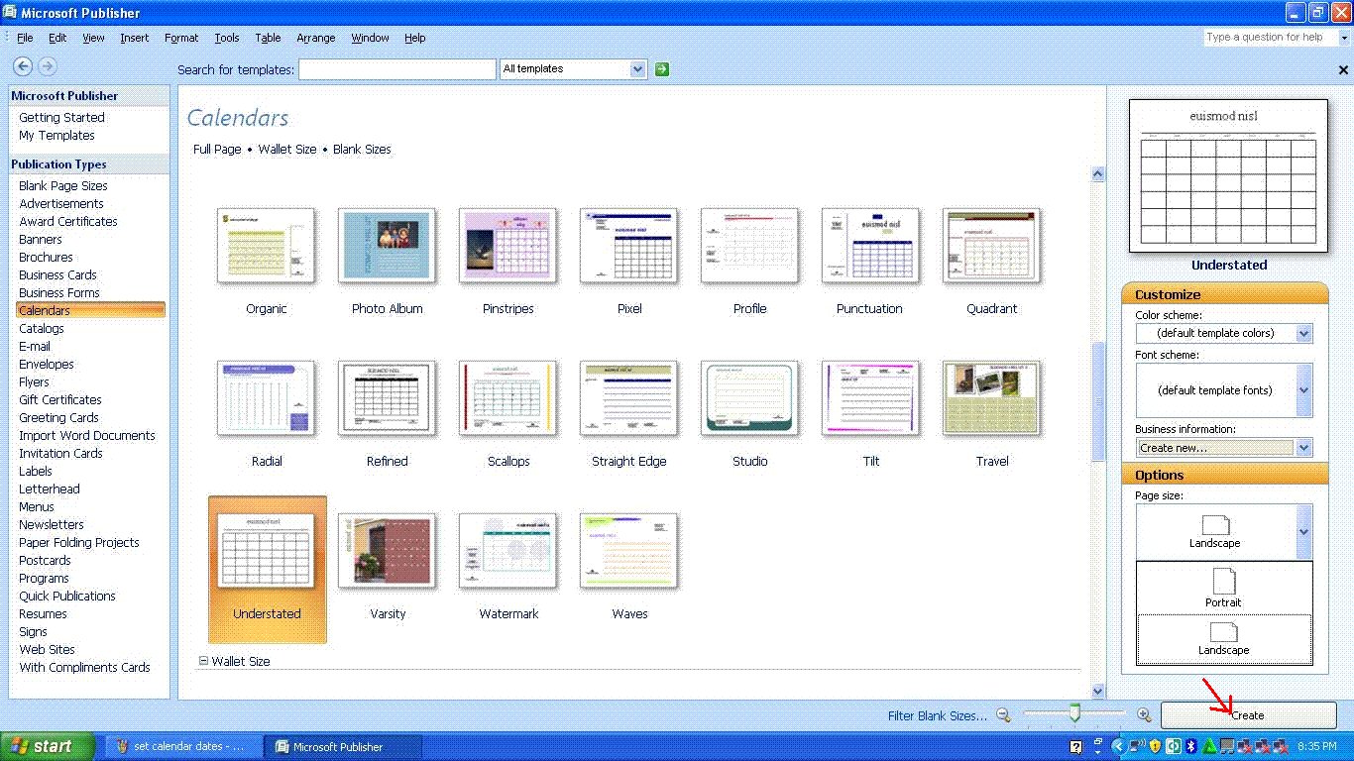Click the Create button
This screenshot has width=1354, height=761.
coord(1248,714)
